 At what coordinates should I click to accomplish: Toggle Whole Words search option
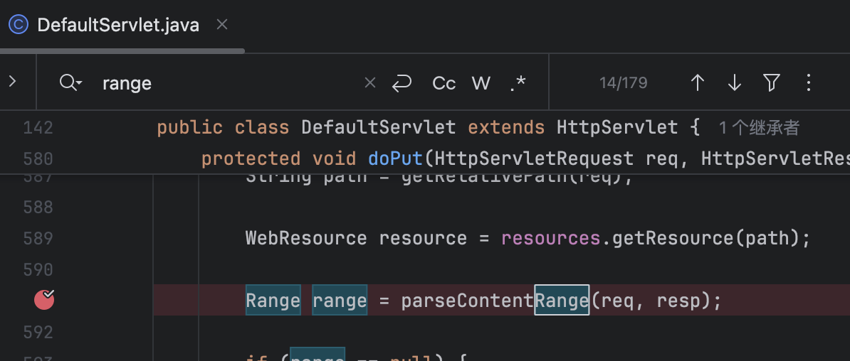click(481, 83)
